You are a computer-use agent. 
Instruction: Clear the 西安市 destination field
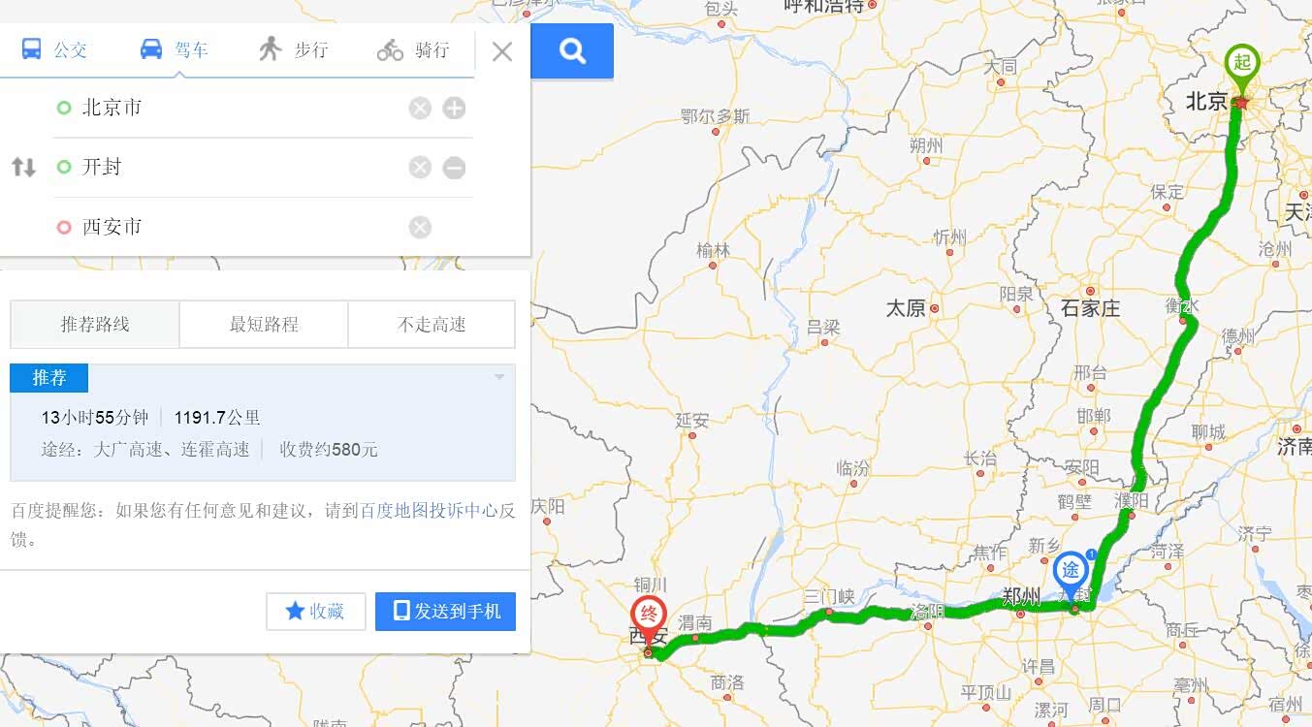[x=420, y=227]
